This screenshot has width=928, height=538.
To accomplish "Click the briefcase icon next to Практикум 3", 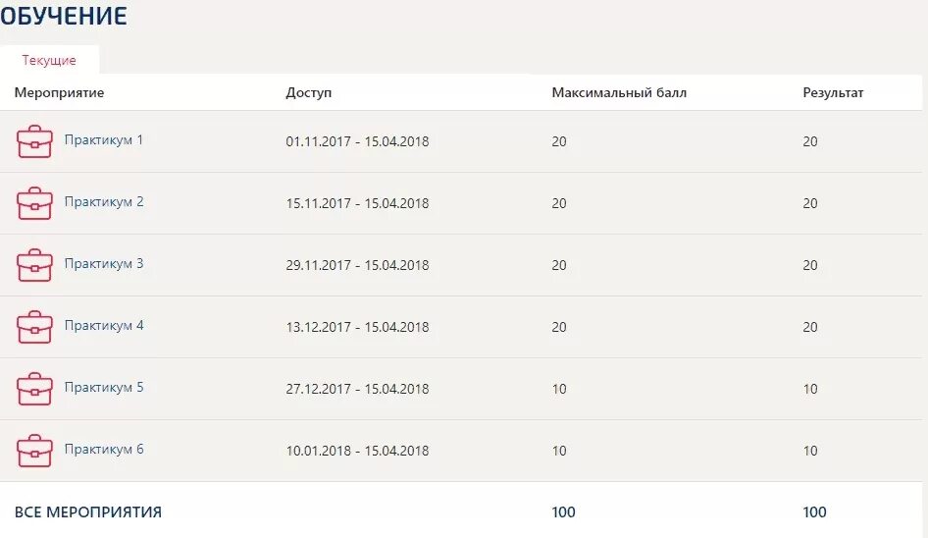I will coord(34,265).
